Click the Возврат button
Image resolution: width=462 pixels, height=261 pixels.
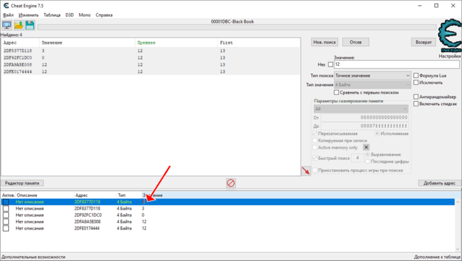[423, 42]
